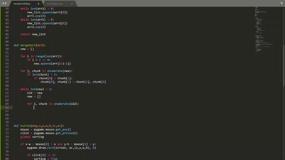Click 'for j, chunk in enumerate(new):' line

pyautogui.click(x=46, y=71)
